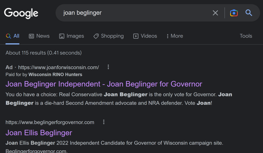The width and height of the screenshot is (263, 153).
Task: Switch to the News tab
Action: (x=39, y=36)
